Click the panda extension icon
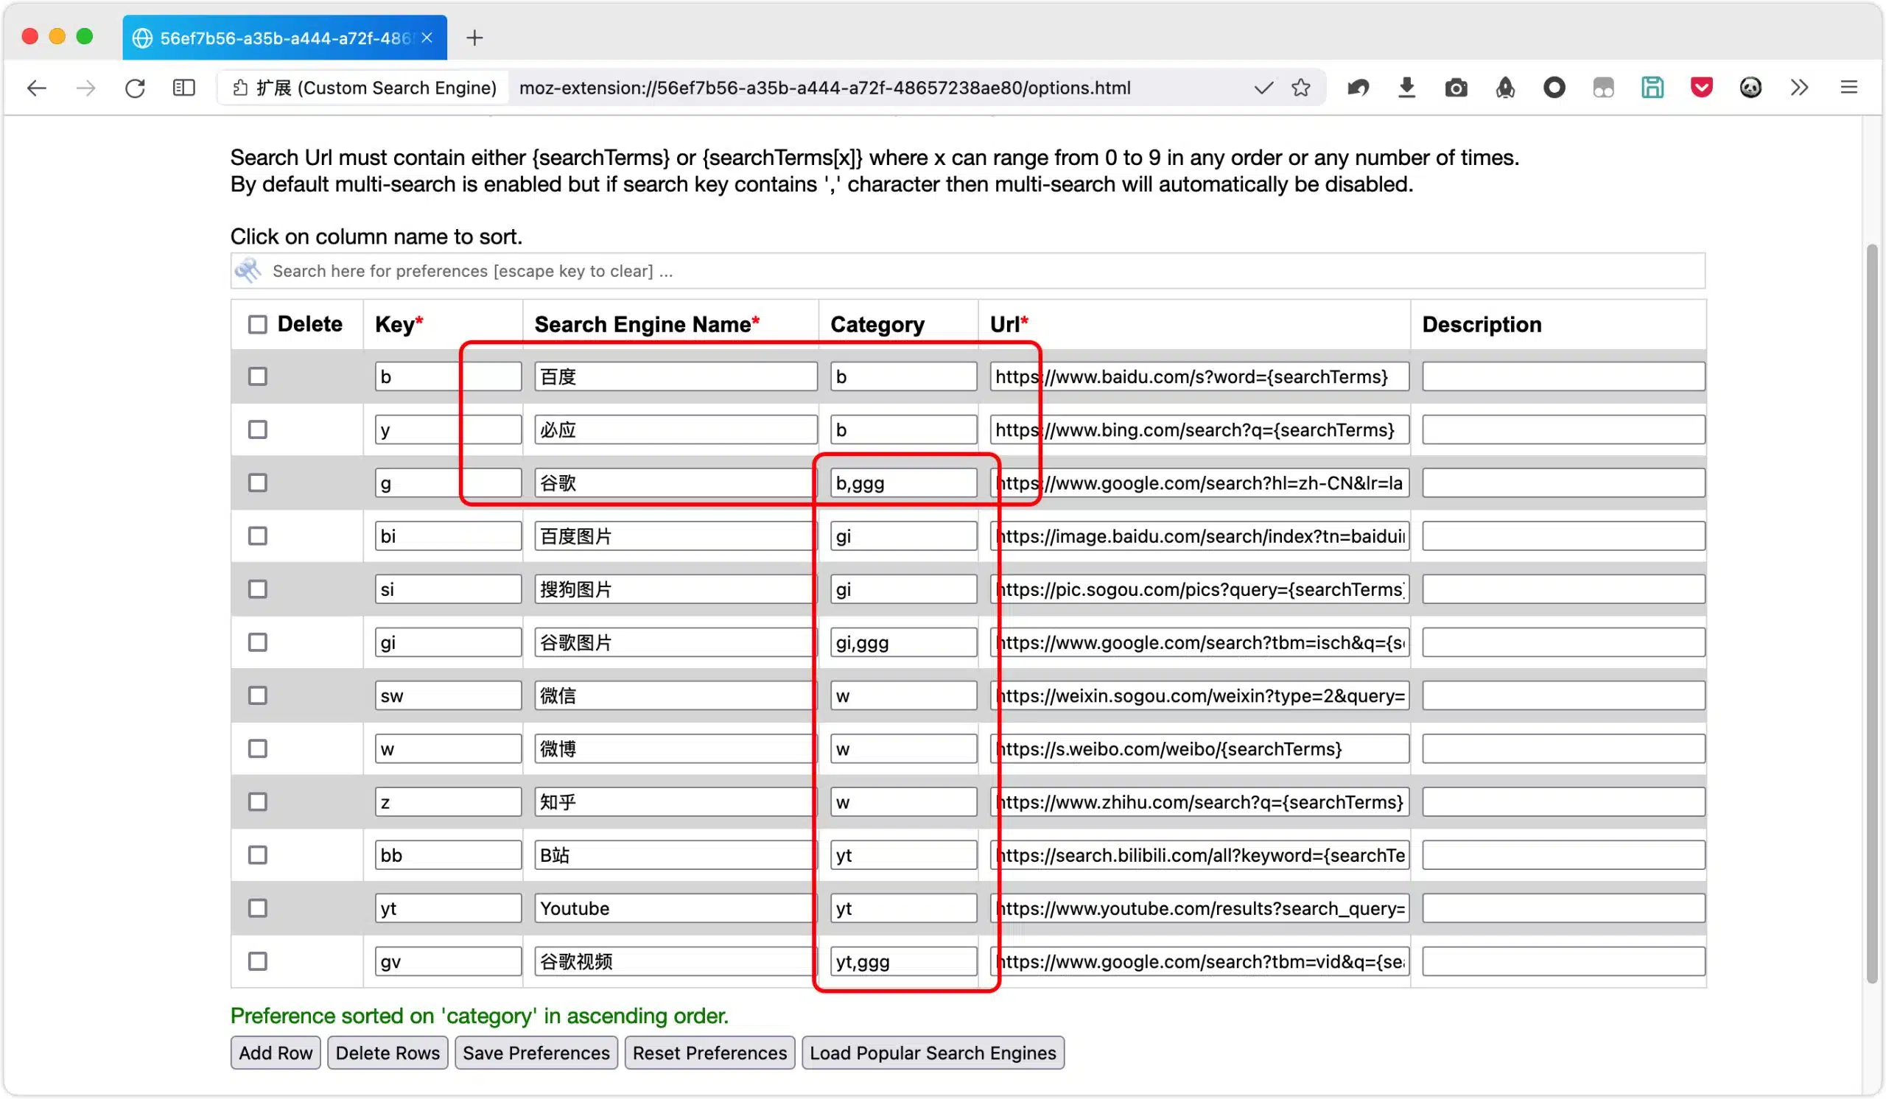1886x1099 pixels. tap(1750, 88)
